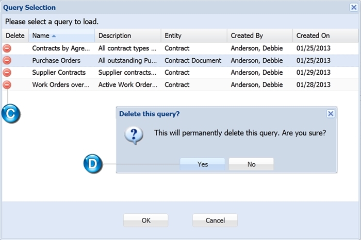Delete the Contracts by Agre... query
The height and width of the screenshot is (240, 361).
(x=7, y=48)
